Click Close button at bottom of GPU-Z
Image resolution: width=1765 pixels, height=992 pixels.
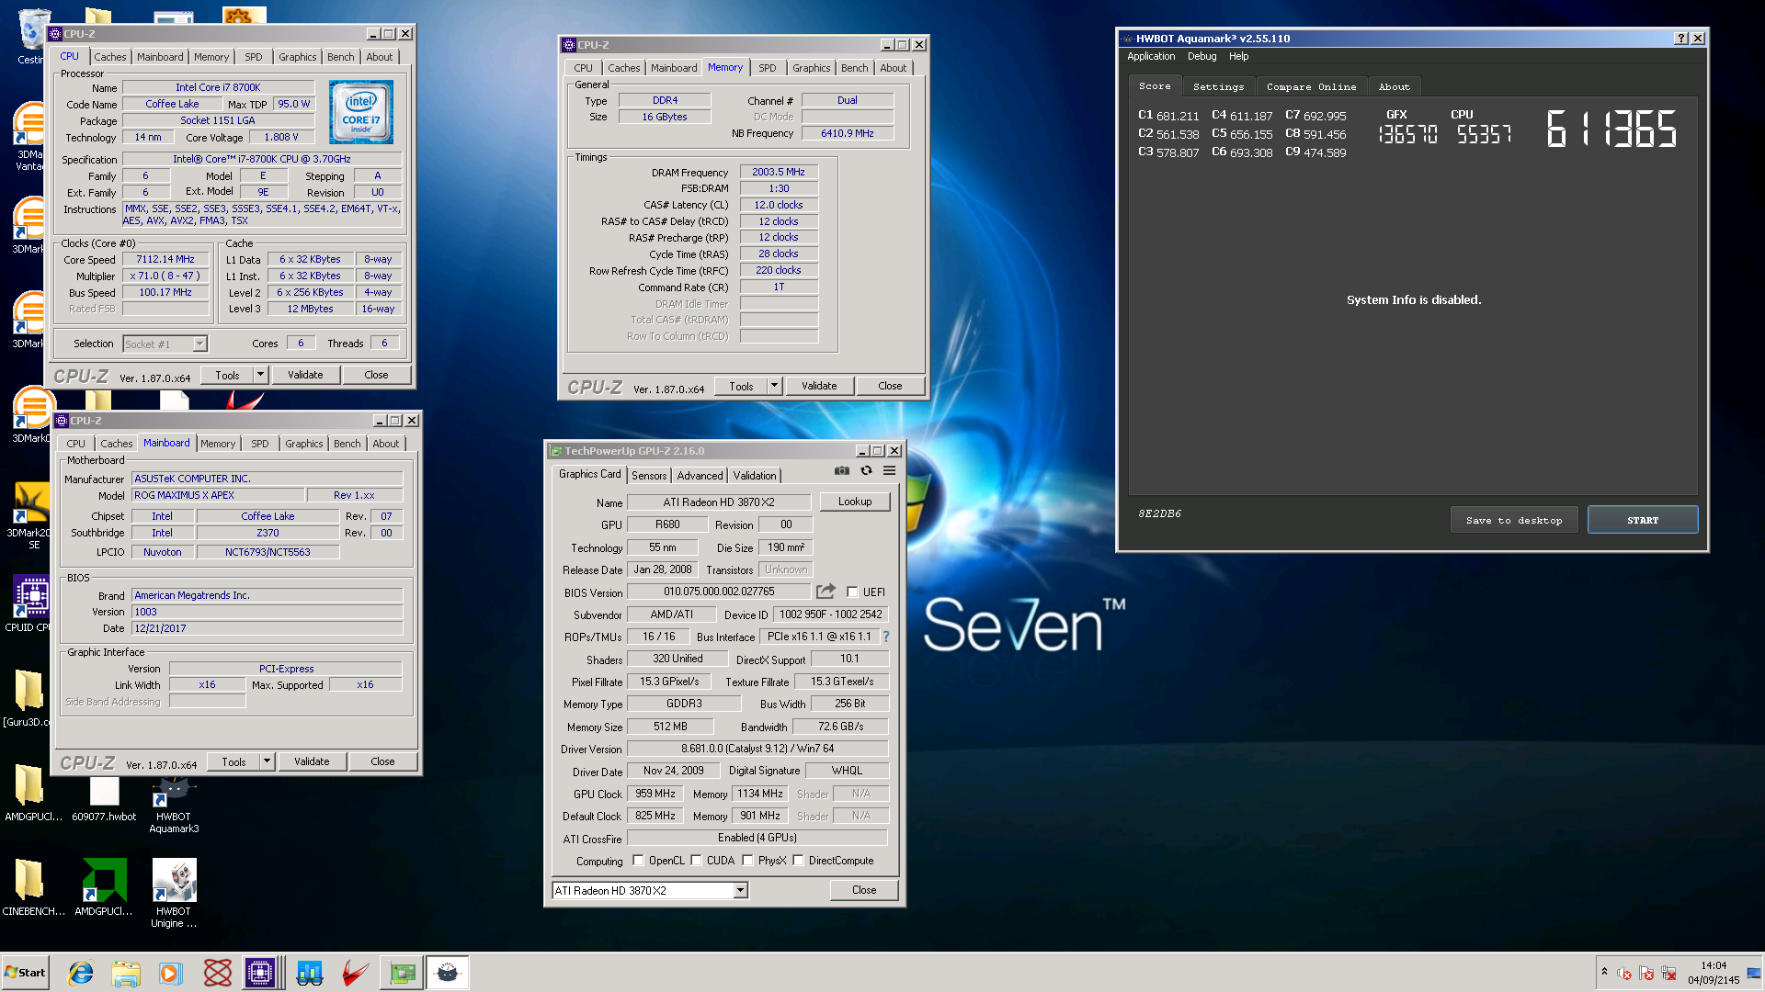[x=863, y=890]
